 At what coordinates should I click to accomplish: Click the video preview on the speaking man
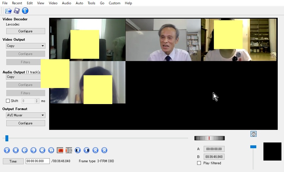[x=163, y=40]
